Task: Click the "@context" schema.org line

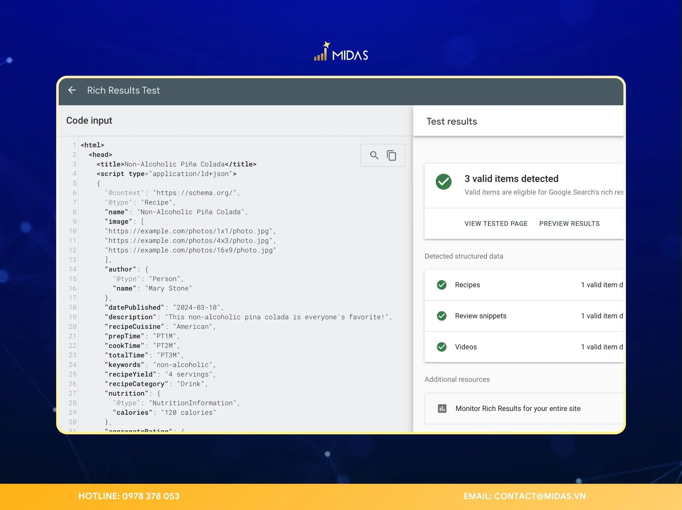Action: [x=172, y=193]
